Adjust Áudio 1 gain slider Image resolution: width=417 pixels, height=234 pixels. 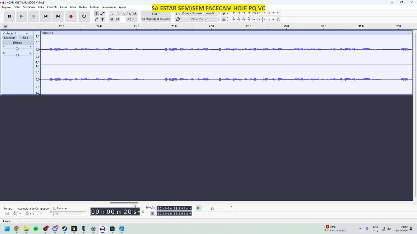[x=17, y=49]
